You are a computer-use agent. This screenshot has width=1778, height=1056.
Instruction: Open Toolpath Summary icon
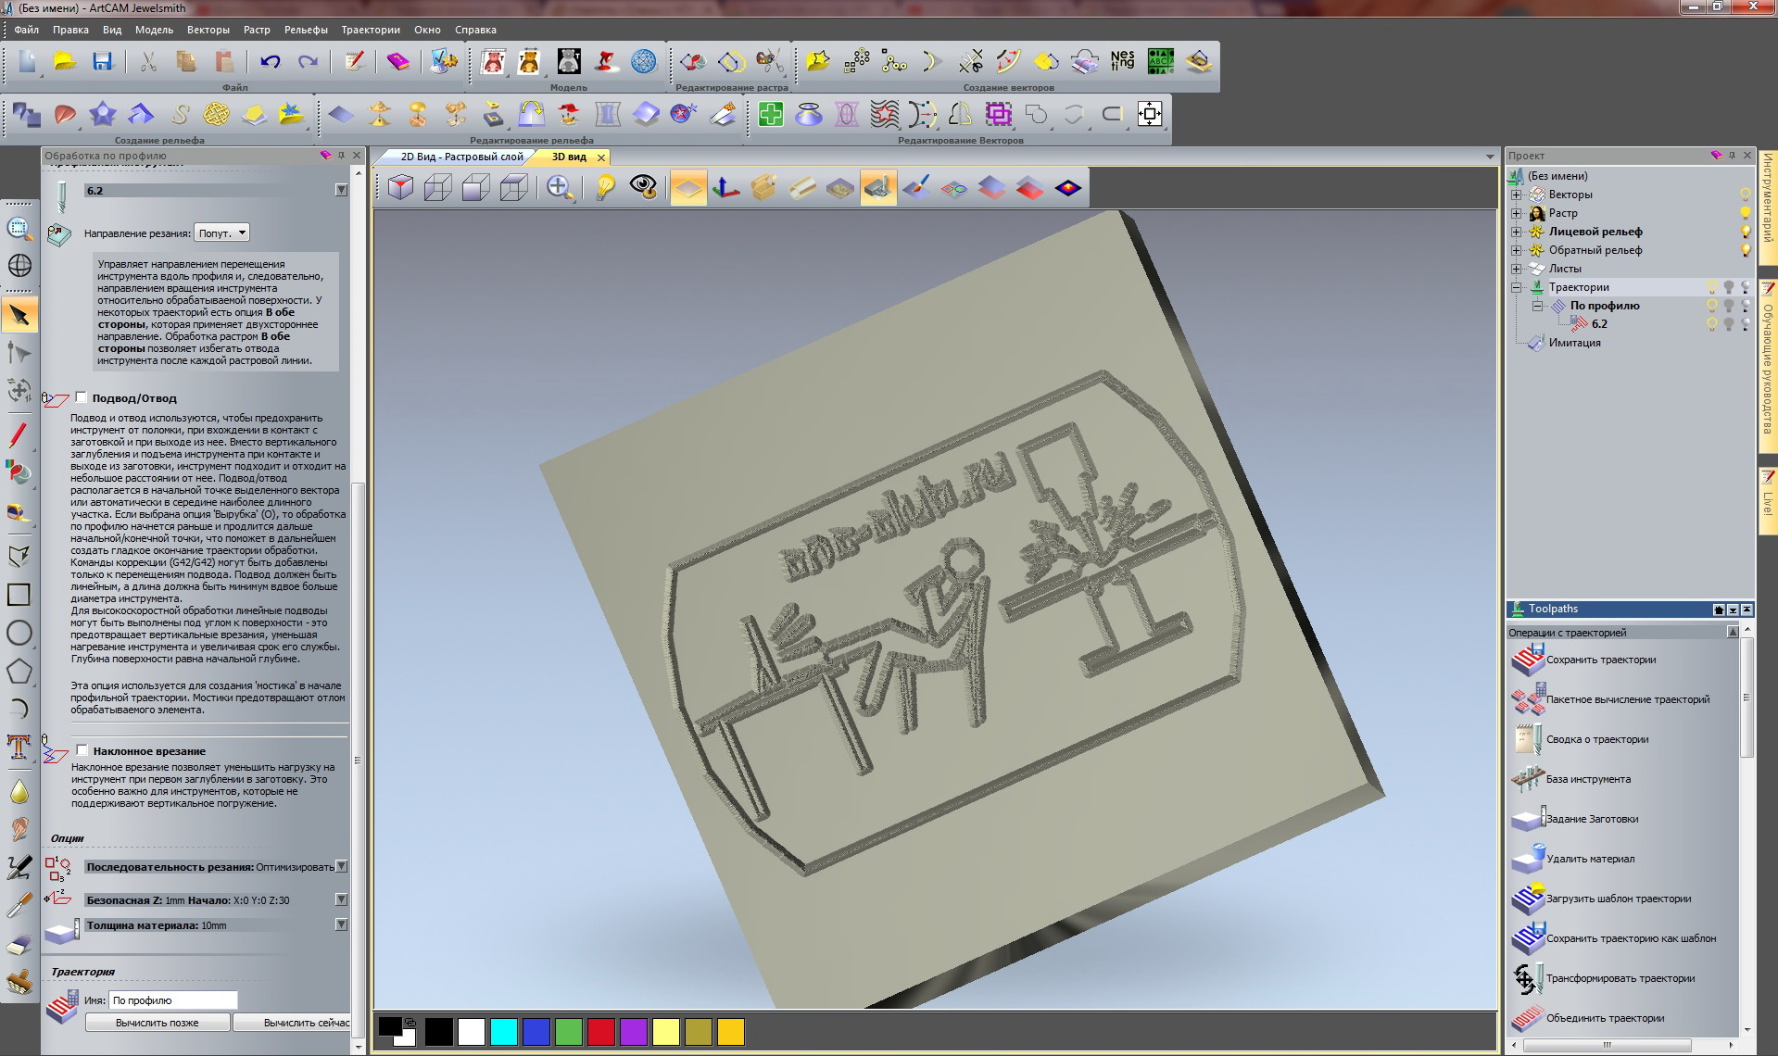tap(1528, 740)
